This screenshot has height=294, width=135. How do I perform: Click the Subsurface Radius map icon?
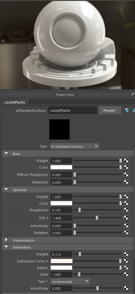(126, 267)
